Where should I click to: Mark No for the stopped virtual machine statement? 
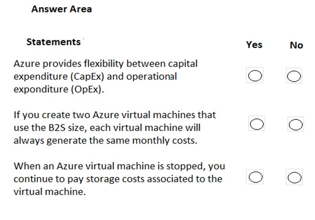(x=295, y=177)
